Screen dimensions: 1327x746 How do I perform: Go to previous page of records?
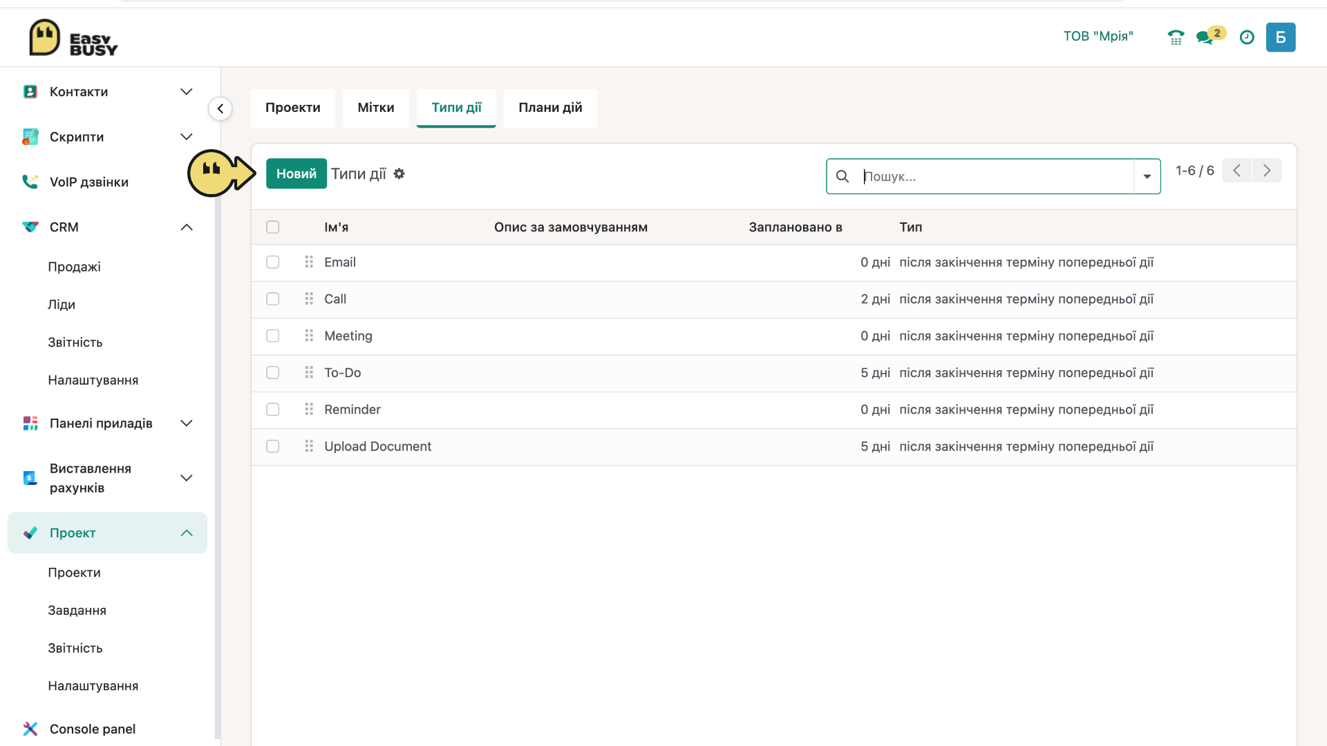1236,171
